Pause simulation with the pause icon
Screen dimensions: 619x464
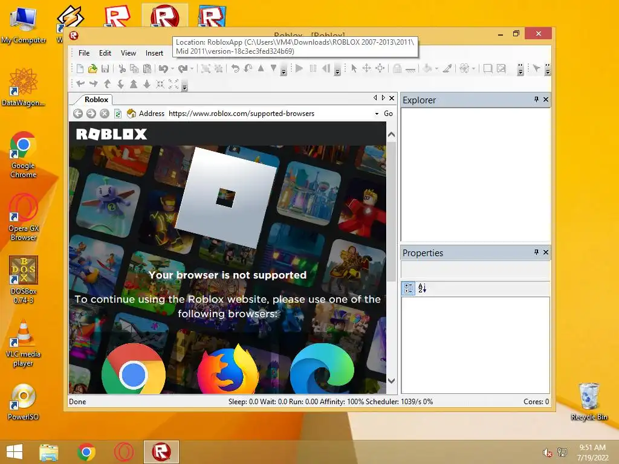click(x=313, y=68)
